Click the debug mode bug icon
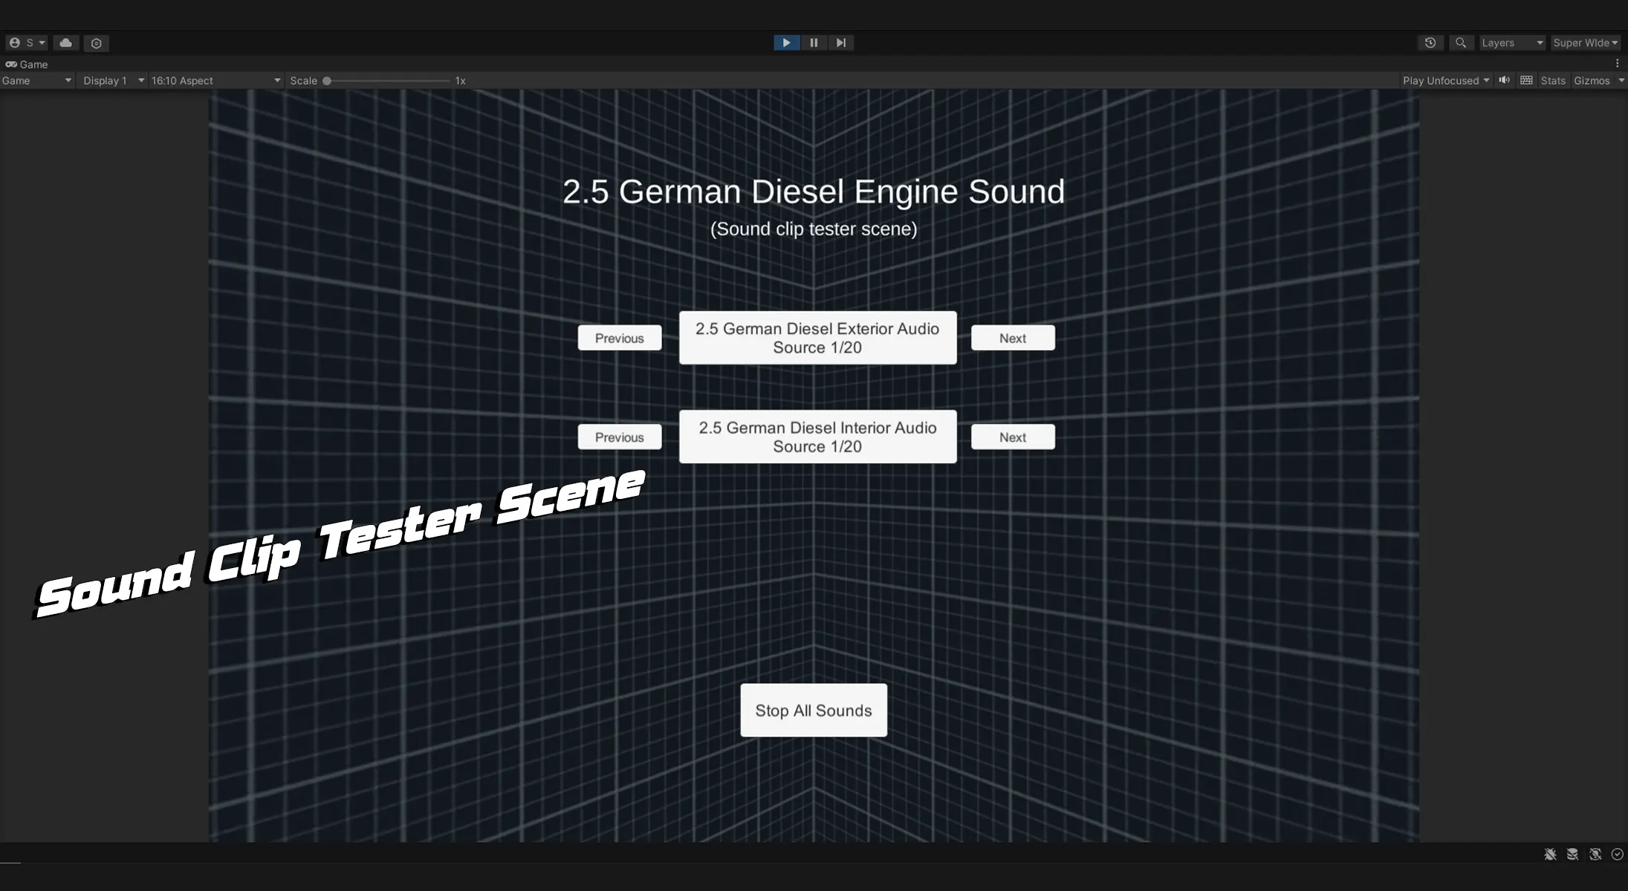Image resolution: width=1628 pixels, height=891 pixels. coord(1550,855)
